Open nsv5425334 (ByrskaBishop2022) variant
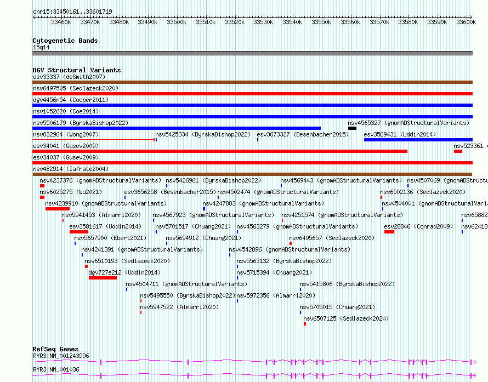This screenshot has height=382, width=488. [x=203, y=134]
